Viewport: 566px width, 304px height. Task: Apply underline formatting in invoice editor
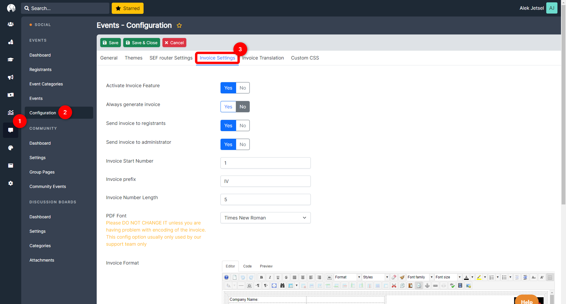278,277
